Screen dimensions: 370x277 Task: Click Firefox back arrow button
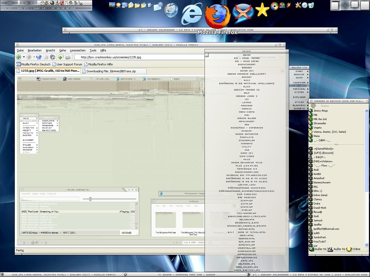[18, 57]
